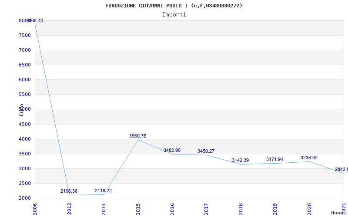Click the 3500 y-axis tick label
The image size is (348, 217).
tap(25, 154)
